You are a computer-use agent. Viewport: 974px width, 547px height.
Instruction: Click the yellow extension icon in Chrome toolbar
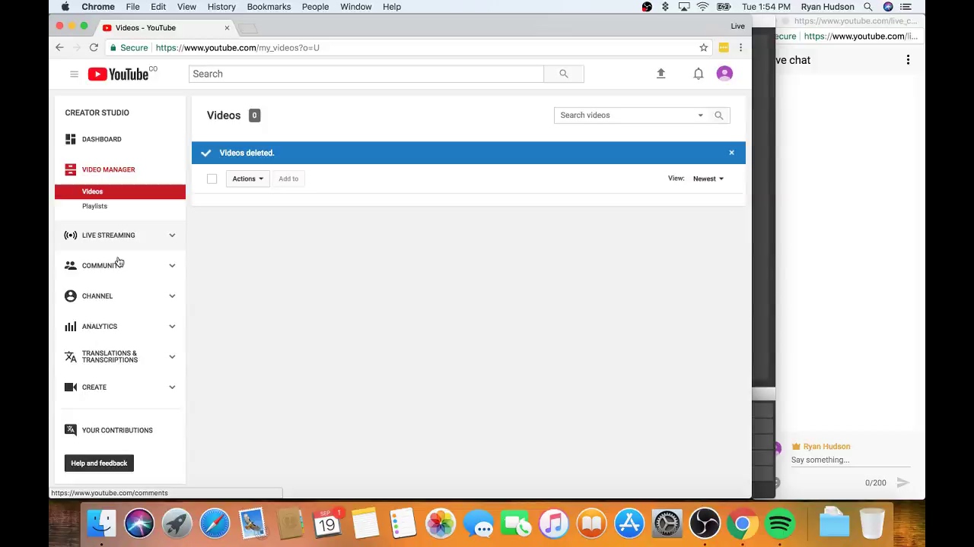click(724, 48)
